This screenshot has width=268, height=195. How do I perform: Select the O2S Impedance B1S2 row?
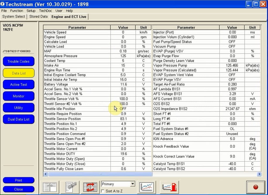tap(206, 109)
